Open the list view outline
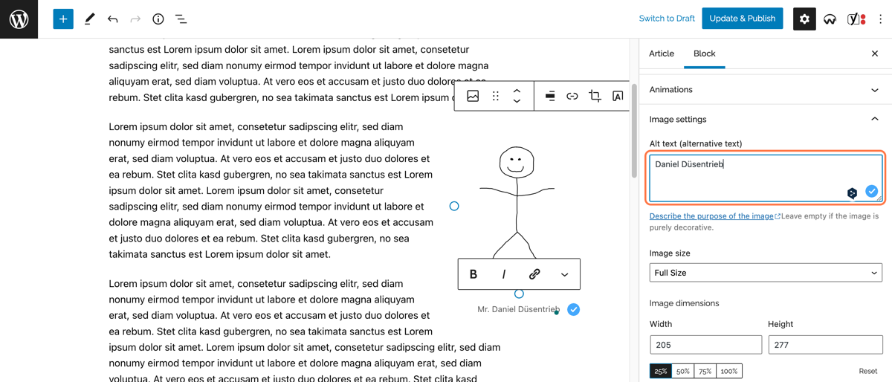 (181, 19)
